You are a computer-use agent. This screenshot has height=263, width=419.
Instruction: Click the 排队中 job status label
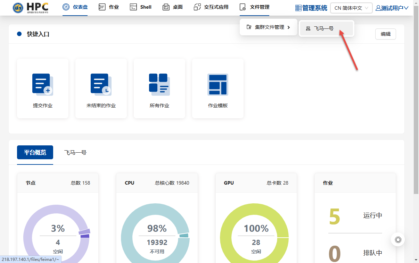[x=373, y=253]
